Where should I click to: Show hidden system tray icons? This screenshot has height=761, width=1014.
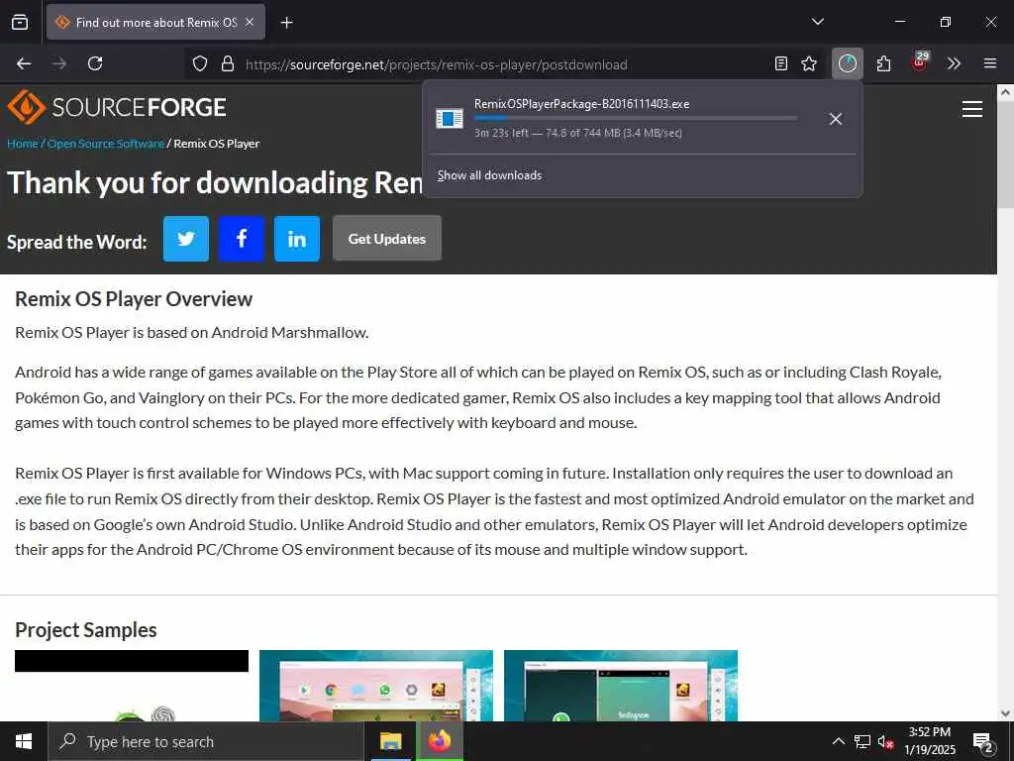pyautogui.click(x=838, y=741)
